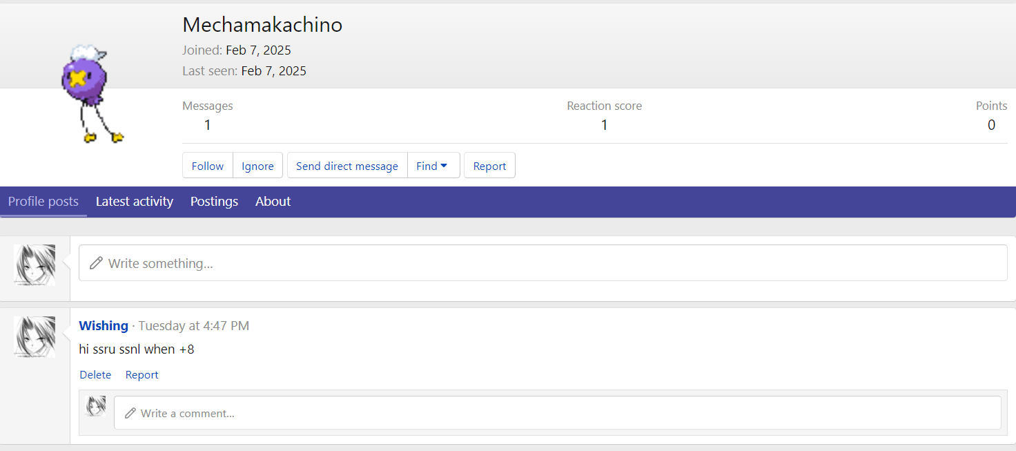Open the Postings tab
Viewport: 1016px width, 451px height.
(214, 202)
